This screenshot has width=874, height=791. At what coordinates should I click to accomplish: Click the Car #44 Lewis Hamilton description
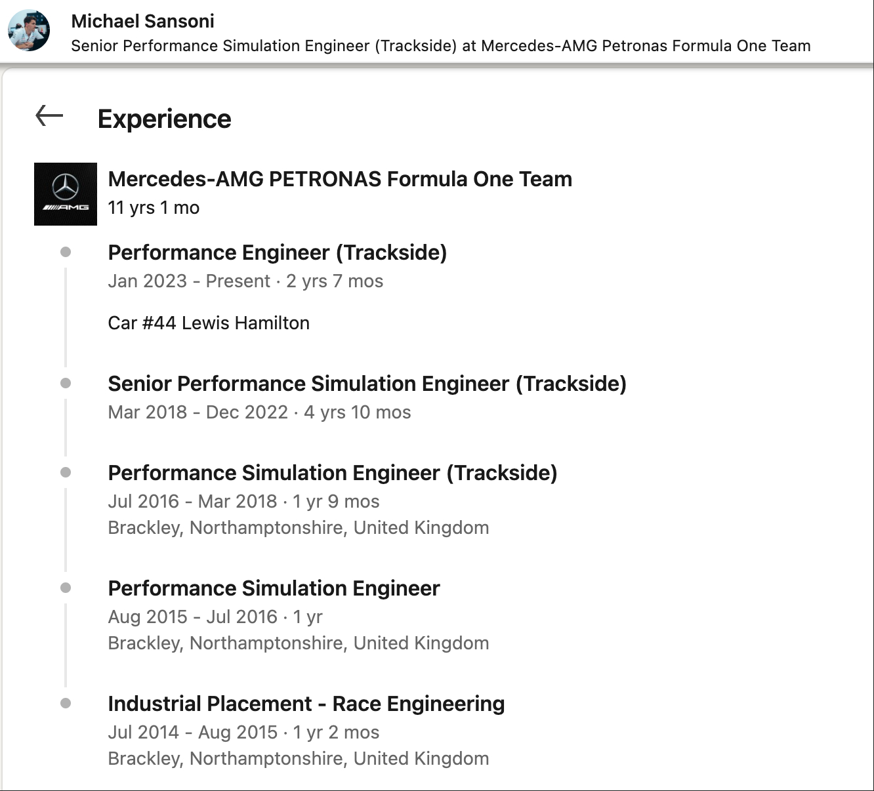pyautogui.click(x=209, y=323)
